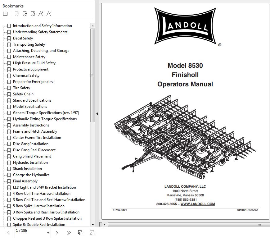
Task: Select 3 Row Spike and Reel Harrow Installation
Action: [x=46, y=212]
